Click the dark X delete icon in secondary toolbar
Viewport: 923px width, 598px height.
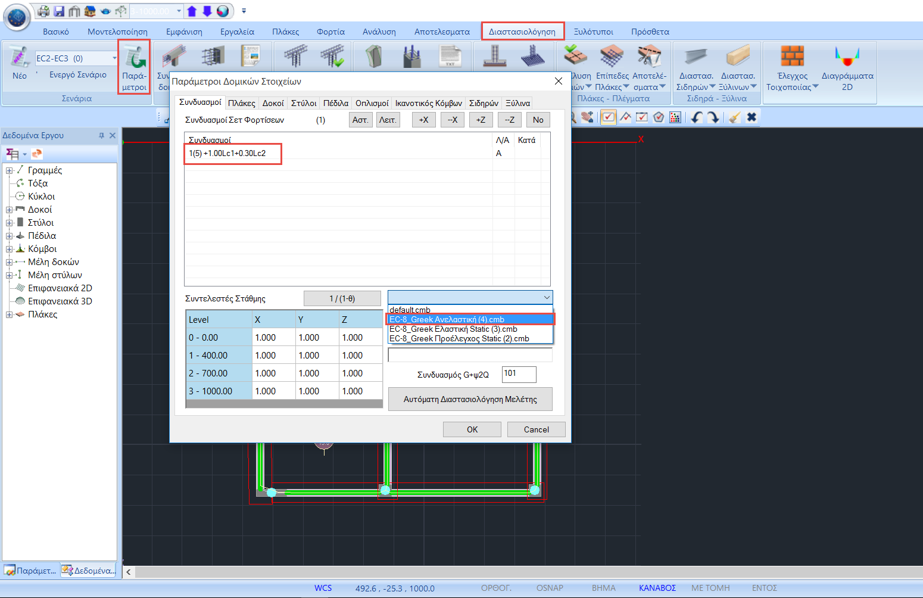coord(752,117)
